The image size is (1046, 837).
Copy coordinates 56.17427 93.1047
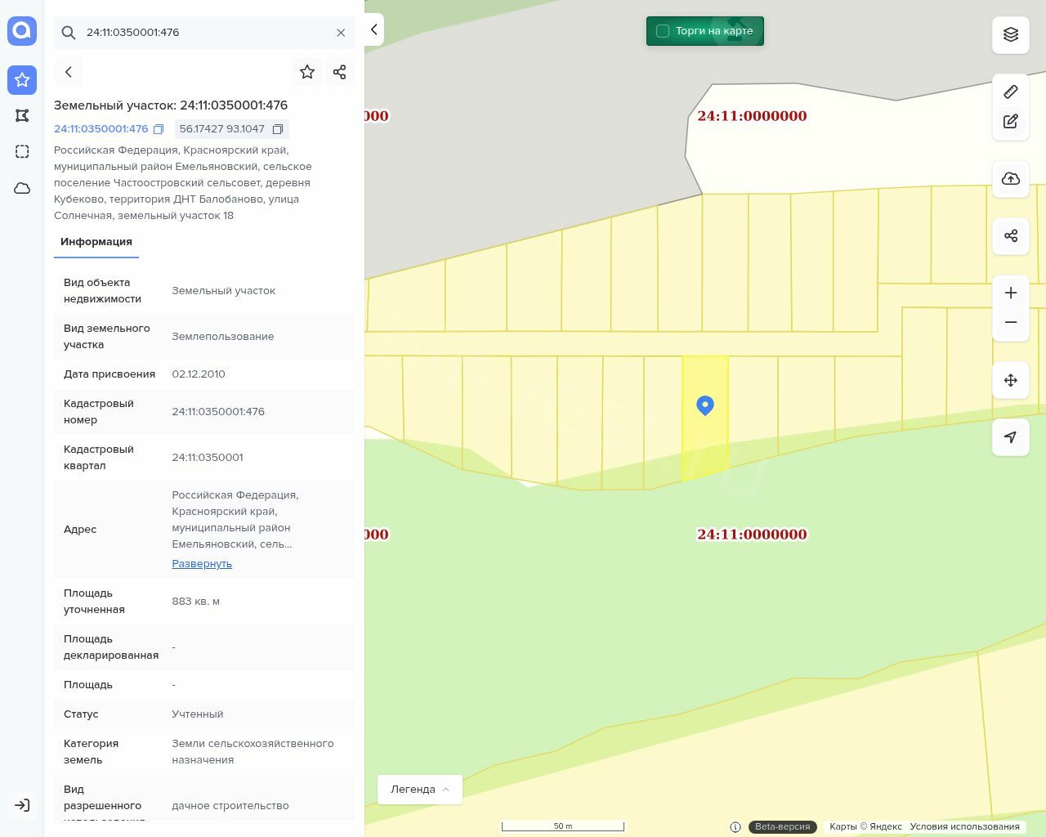tap(278, 129)
